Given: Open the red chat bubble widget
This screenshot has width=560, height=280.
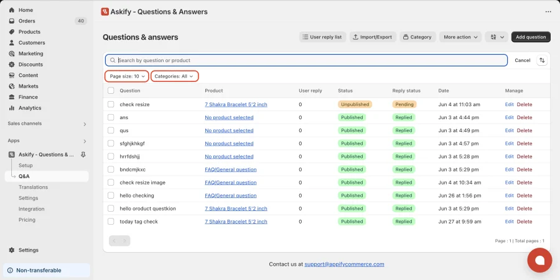Looking at the screenshot, I should [x=539, y=260].
